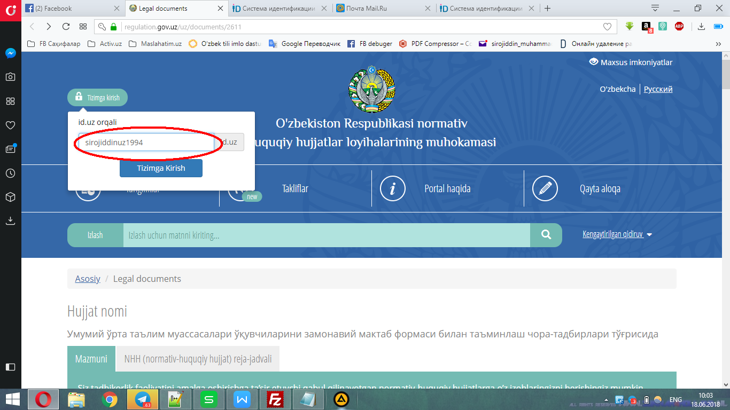Image resolution: width=730 pixels, height=410 pixels.
Task: Open Qayta aloqa feedback section
Action: (600, 188)
